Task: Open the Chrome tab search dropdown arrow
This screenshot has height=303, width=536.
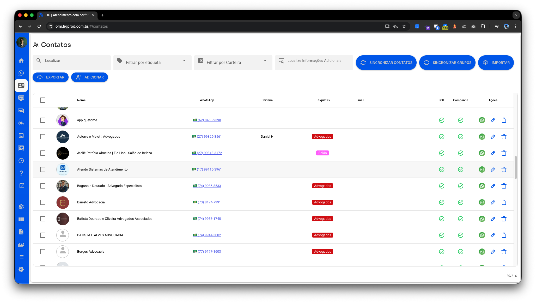Action: point(516,15)
